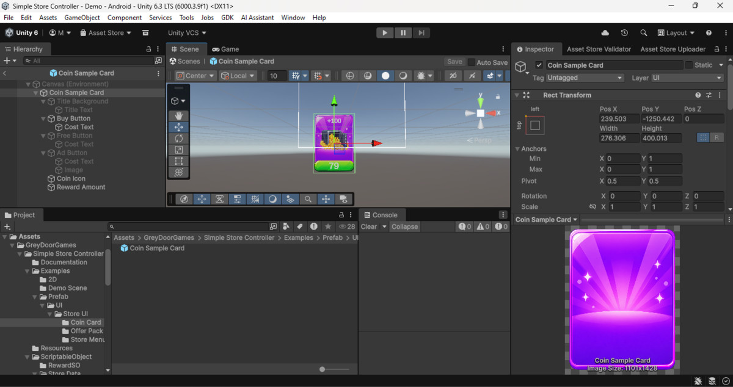This screenshot has height=387, width=733.
Task: Toggle Collapse in the Console
Action: [x=405, y=226]
